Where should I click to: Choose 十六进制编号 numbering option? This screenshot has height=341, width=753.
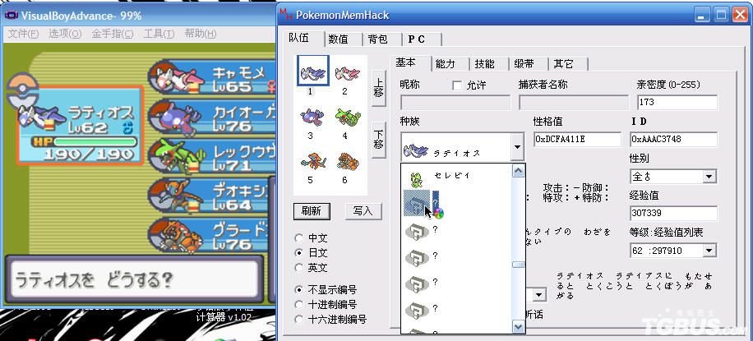coord(299,320)
